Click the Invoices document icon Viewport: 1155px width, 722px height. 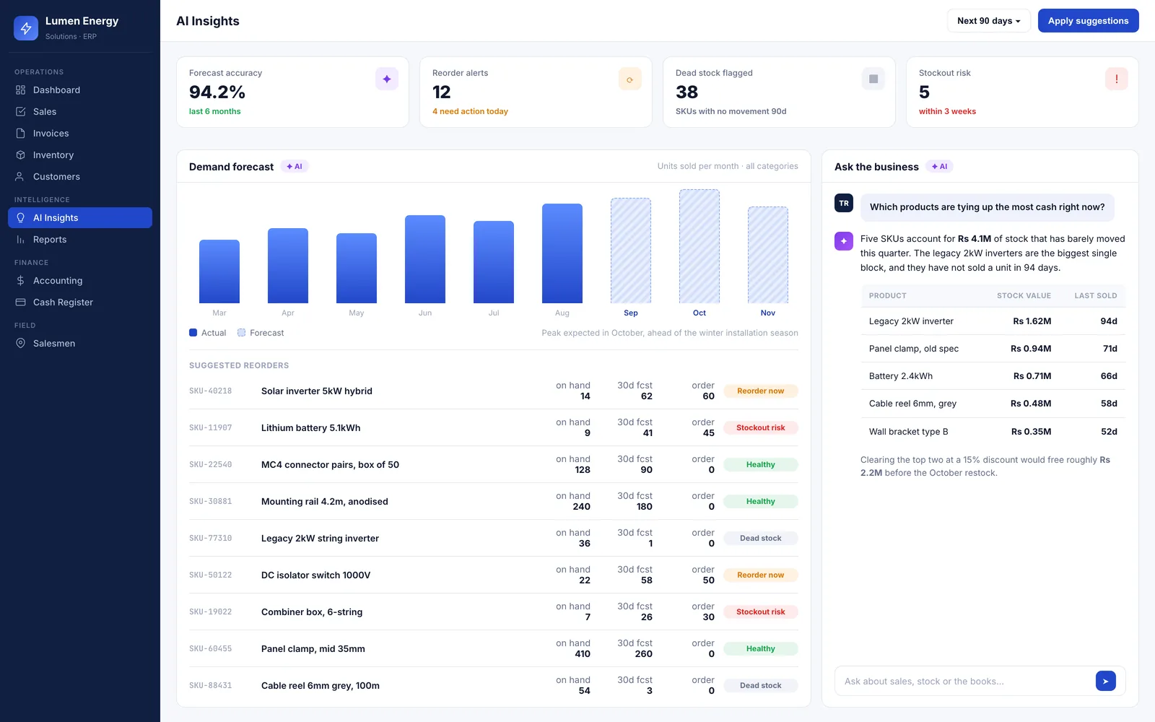[x=20, y=134]
